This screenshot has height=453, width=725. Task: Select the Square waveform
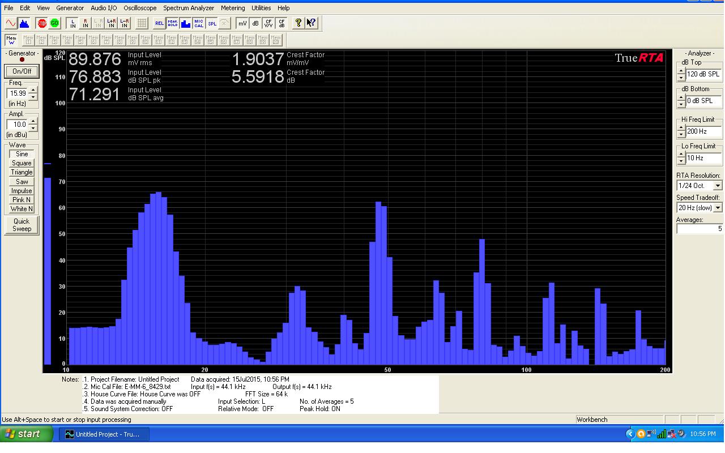pos(22,163)
